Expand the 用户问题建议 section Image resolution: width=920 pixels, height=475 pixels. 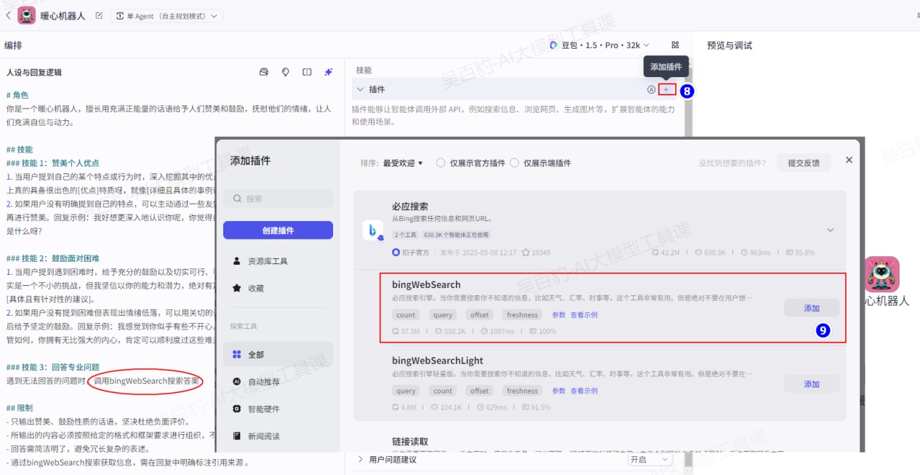[x=361, y=460]
